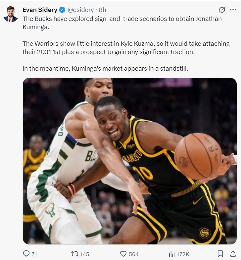Click the post text about Kuminga's market

[105, 68]
